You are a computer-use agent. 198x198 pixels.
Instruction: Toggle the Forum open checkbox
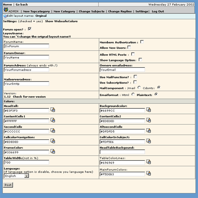coord(30,29)
